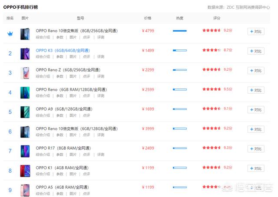Add OPPO R17 to 对比 comparison

[x=256, y=149]
